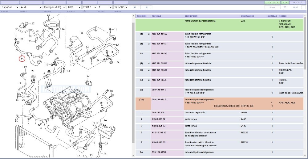Click the POSICIÓN column header
The height and width of the screenshot is (159, 308).
tap(141, 16)
